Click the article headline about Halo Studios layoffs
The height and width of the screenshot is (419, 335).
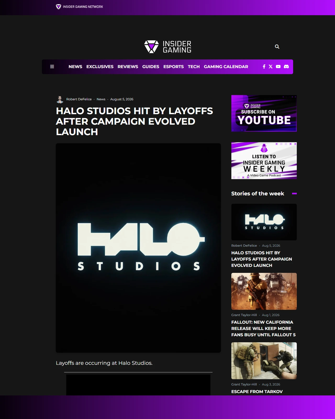click(135, 121)
